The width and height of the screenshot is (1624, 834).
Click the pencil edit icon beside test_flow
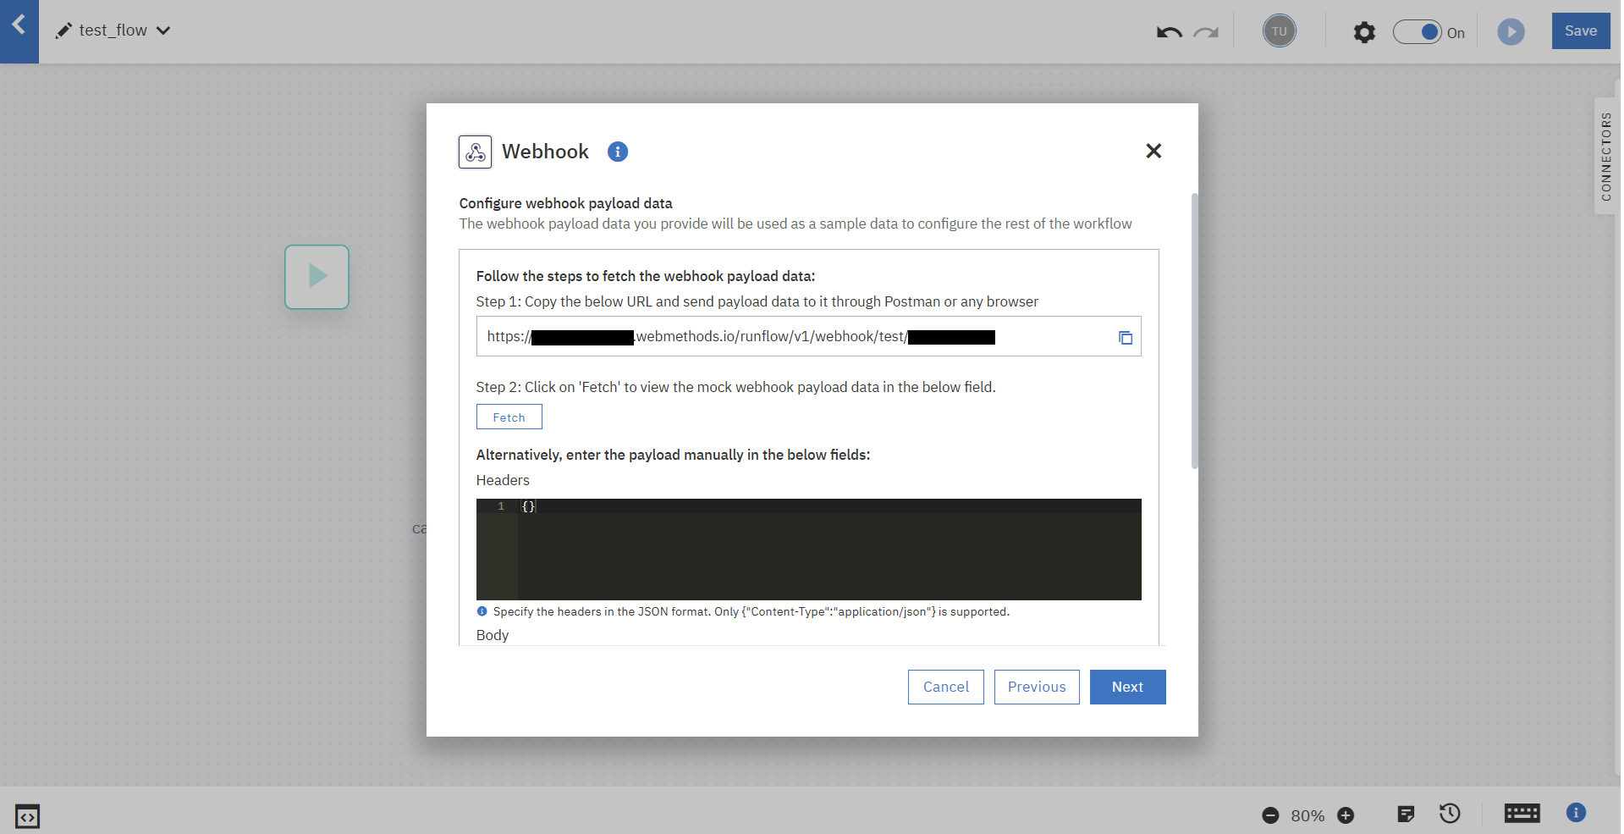click(63, 31)
